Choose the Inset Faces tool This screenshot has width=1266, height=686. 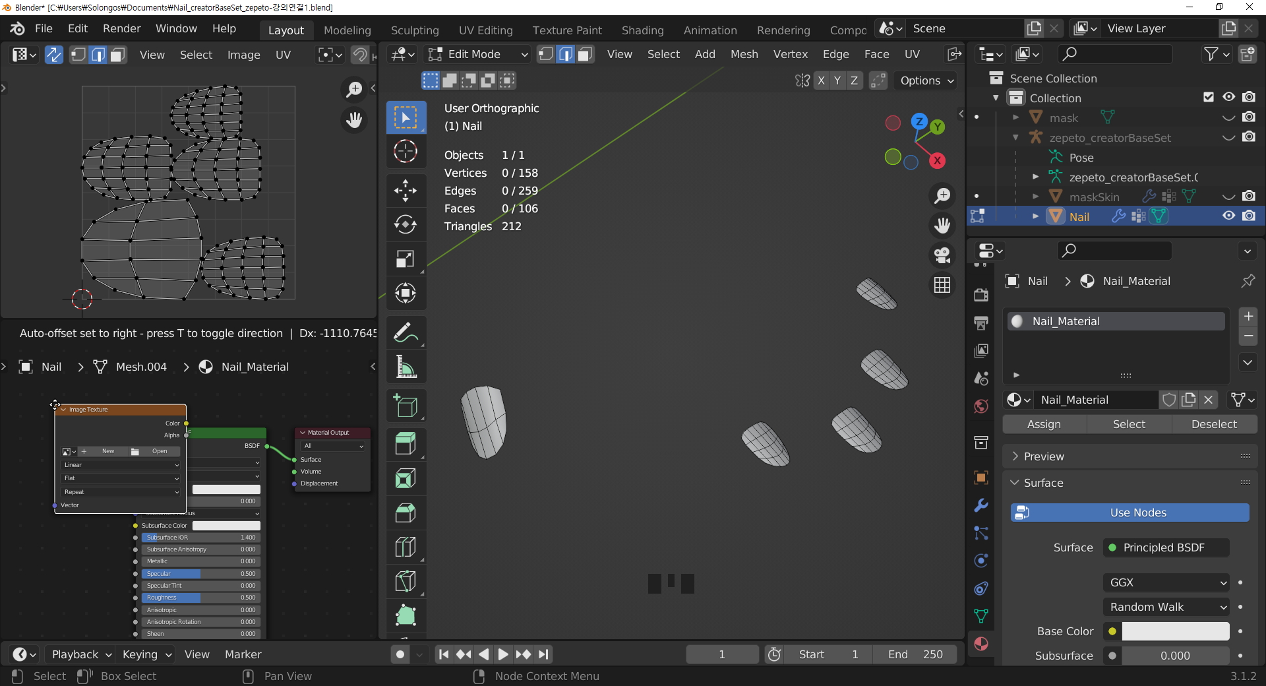pyautogui.click(x=406, y=478)
